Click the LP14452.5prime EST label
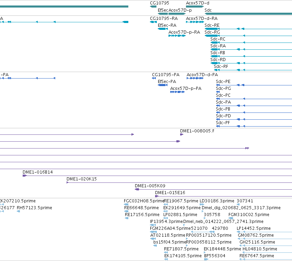The width and height of the screenshot is (292, 261). click(254, 229)
